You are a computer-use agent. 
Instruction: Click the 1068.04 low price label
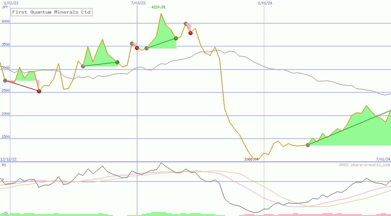click(x=251, y=159)
